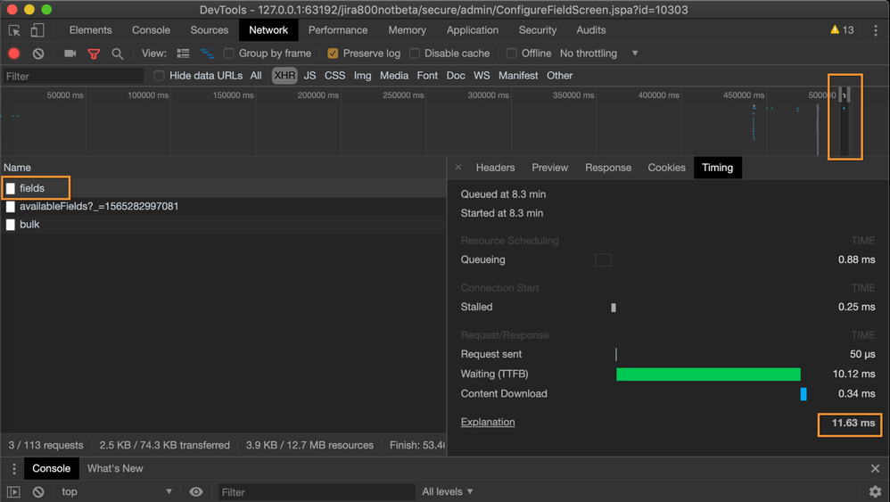The height and width of the screenshot is (502, 890).
Task: Close the console drawer
Action: coord(875,468)
